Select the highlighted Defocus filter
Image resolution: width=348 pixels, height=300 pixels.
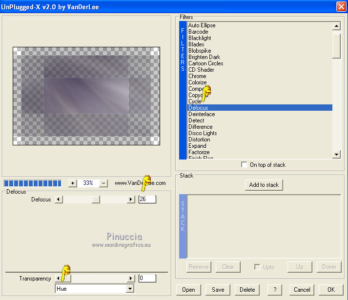(x=260, y=108)
